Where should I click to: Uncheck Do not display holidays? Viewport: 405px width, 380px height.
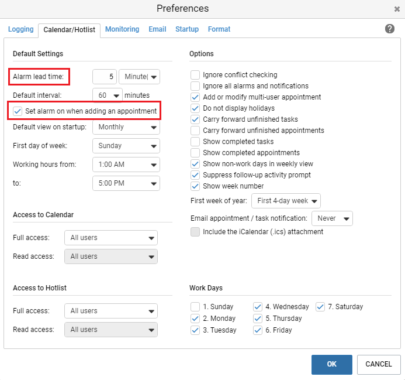click(195, 108)
